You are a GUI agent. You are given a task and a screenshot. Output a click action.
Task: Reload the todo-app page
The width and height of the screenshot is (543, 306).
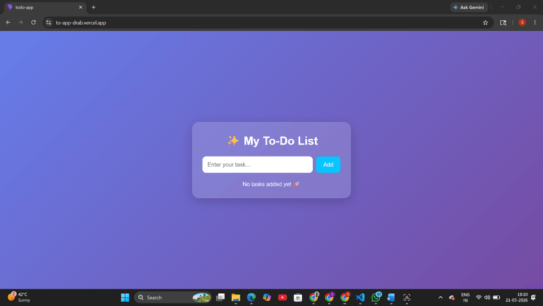click(x=34, y=23)
